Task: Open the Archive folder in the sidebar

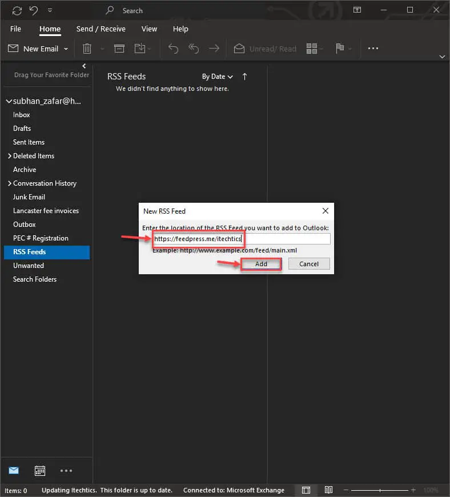Action: [25, 170]
